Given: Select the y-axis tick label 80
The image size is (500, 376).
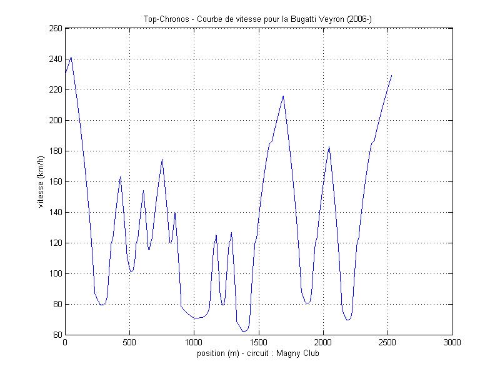Looking at the screenshot, I should pos(57,304).
